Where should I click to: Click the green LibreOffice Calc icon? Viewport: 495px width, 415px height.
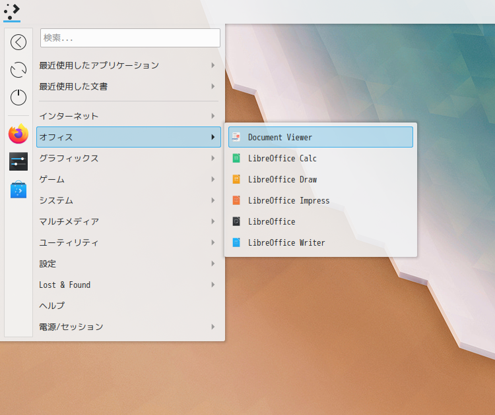click(x=236, y=158)
